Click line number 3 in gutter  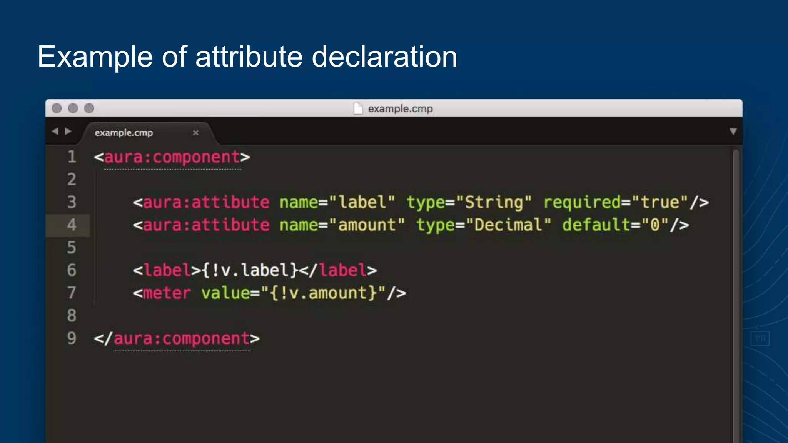(72, 202)
